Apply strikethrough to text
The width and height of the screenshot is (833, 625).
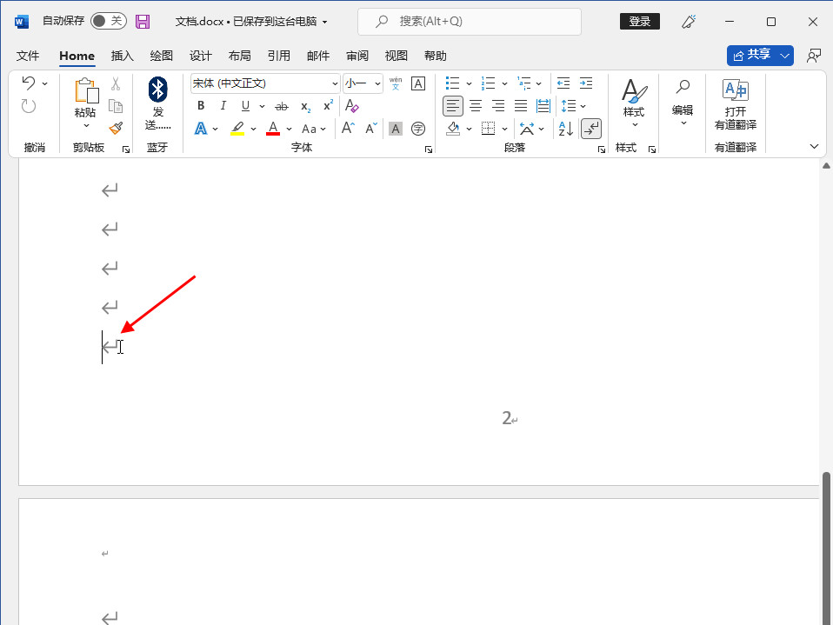pyautogui.click(x=281, y=106)
